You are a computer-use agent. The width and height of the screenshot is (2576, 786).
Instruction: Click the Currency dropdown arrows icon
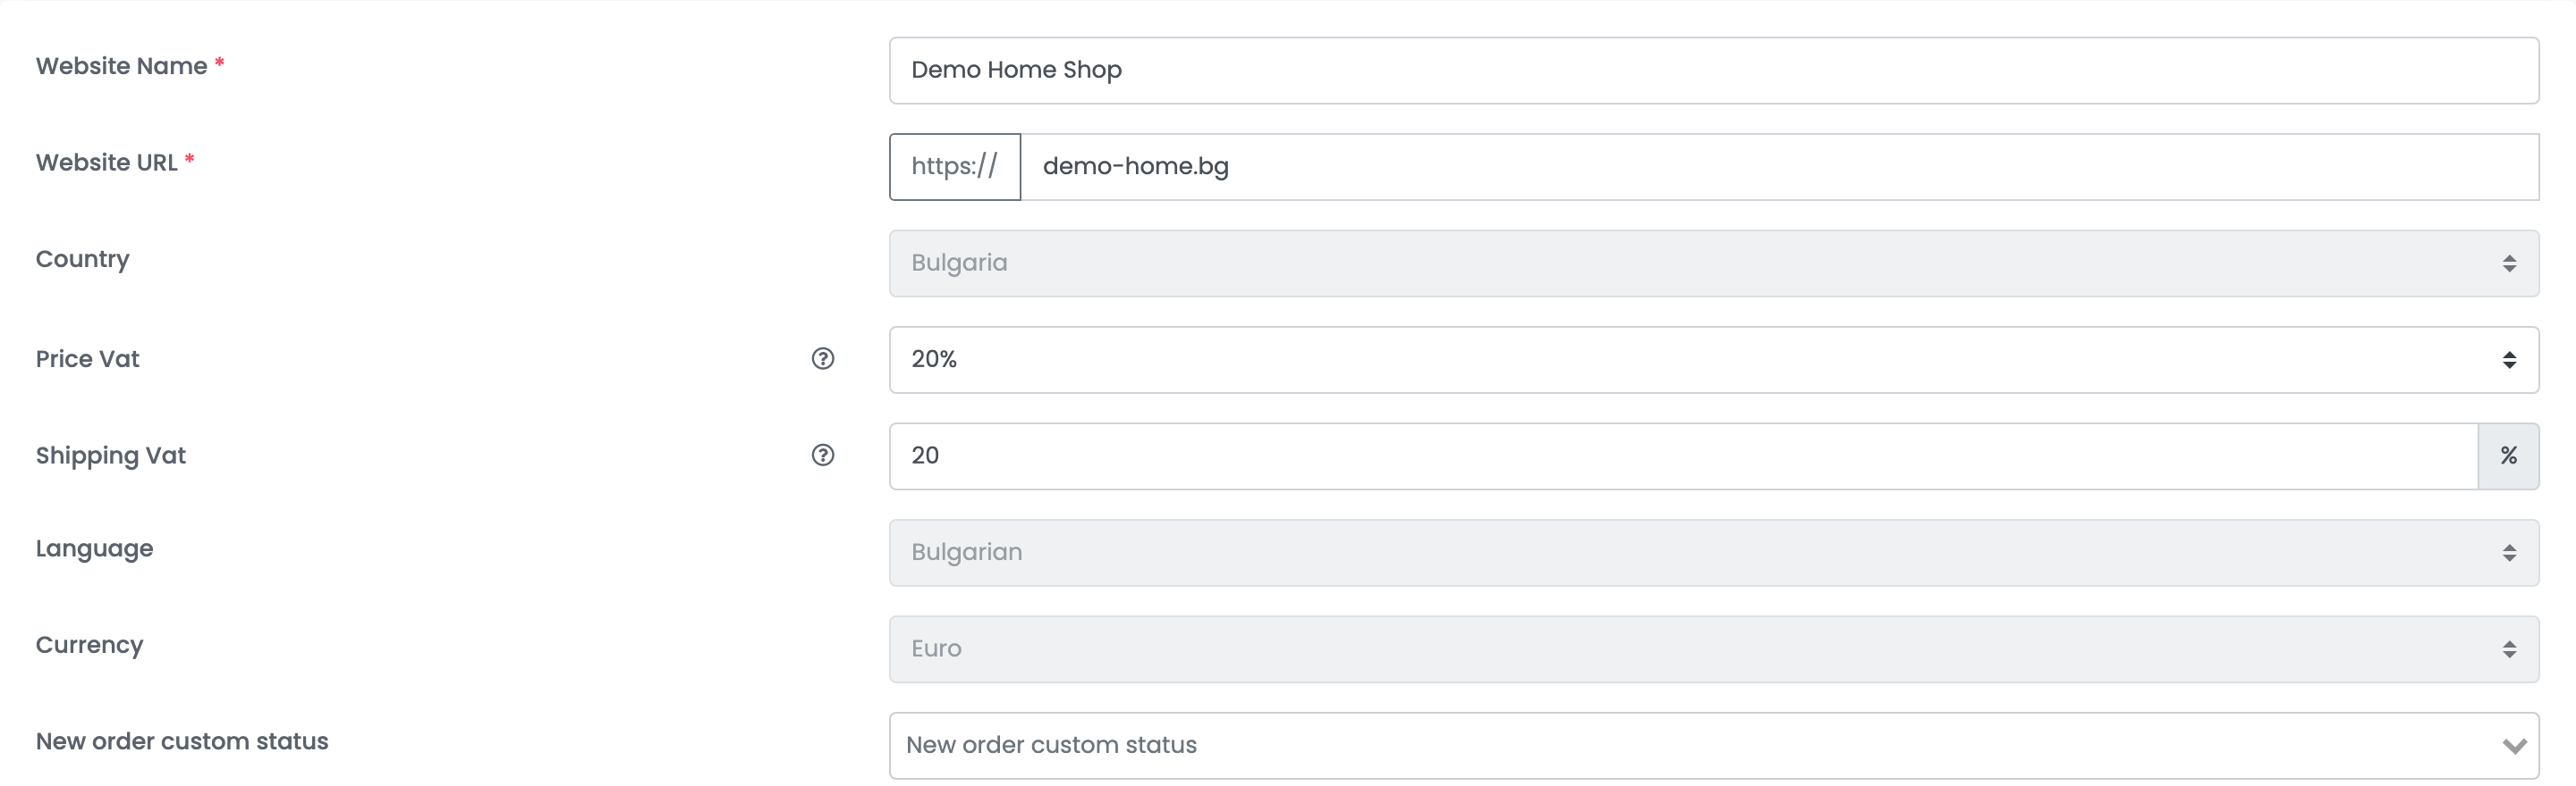point(2509,649)
